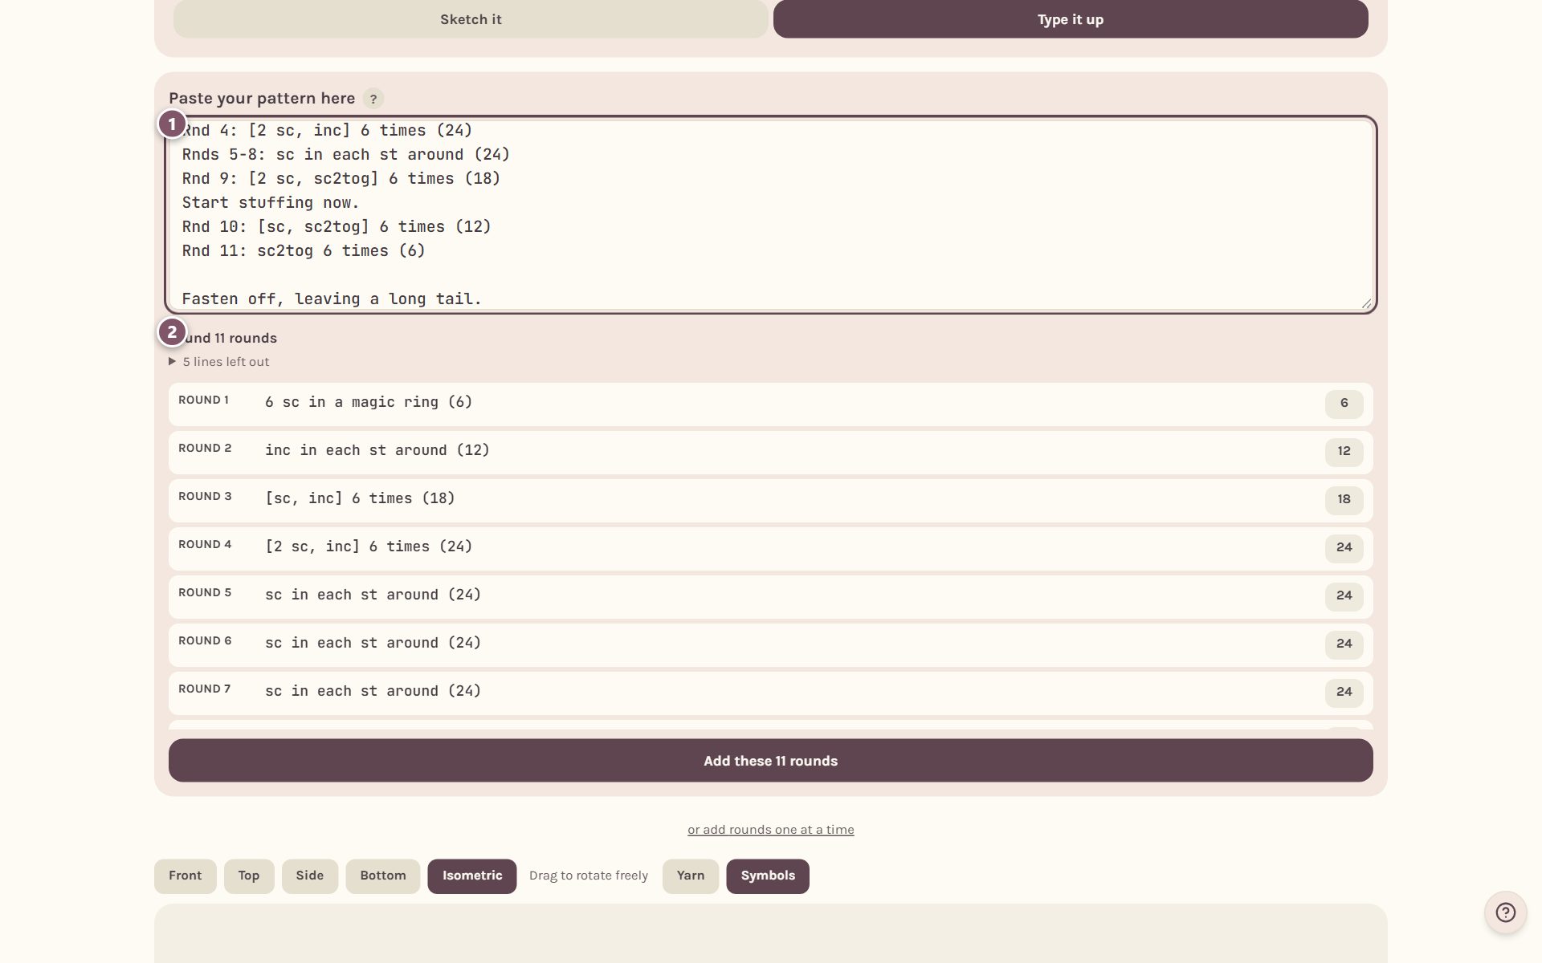
Task: Click the stitch count badge for Round 7
Action: pyautogui.click(x=1344, y=693)
